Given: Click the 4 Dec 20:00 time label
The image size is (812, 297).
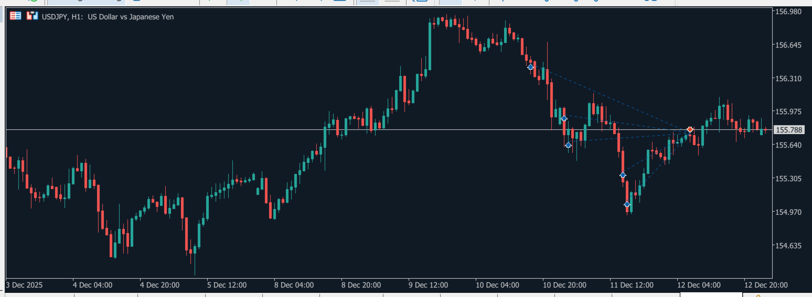Looking at the screenshot, I should (x=160, y=285).
